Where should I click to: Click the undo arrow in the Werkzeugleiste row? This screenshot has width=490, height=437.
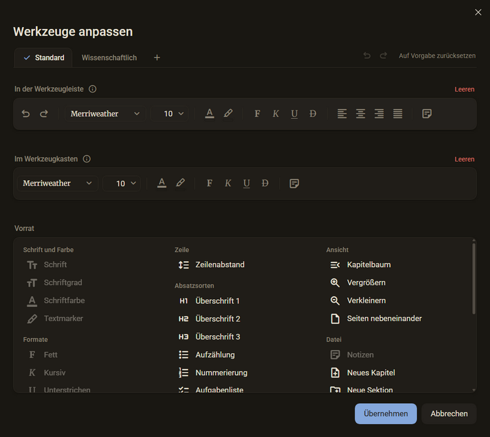pyautogui.click(x=26, y=113)
